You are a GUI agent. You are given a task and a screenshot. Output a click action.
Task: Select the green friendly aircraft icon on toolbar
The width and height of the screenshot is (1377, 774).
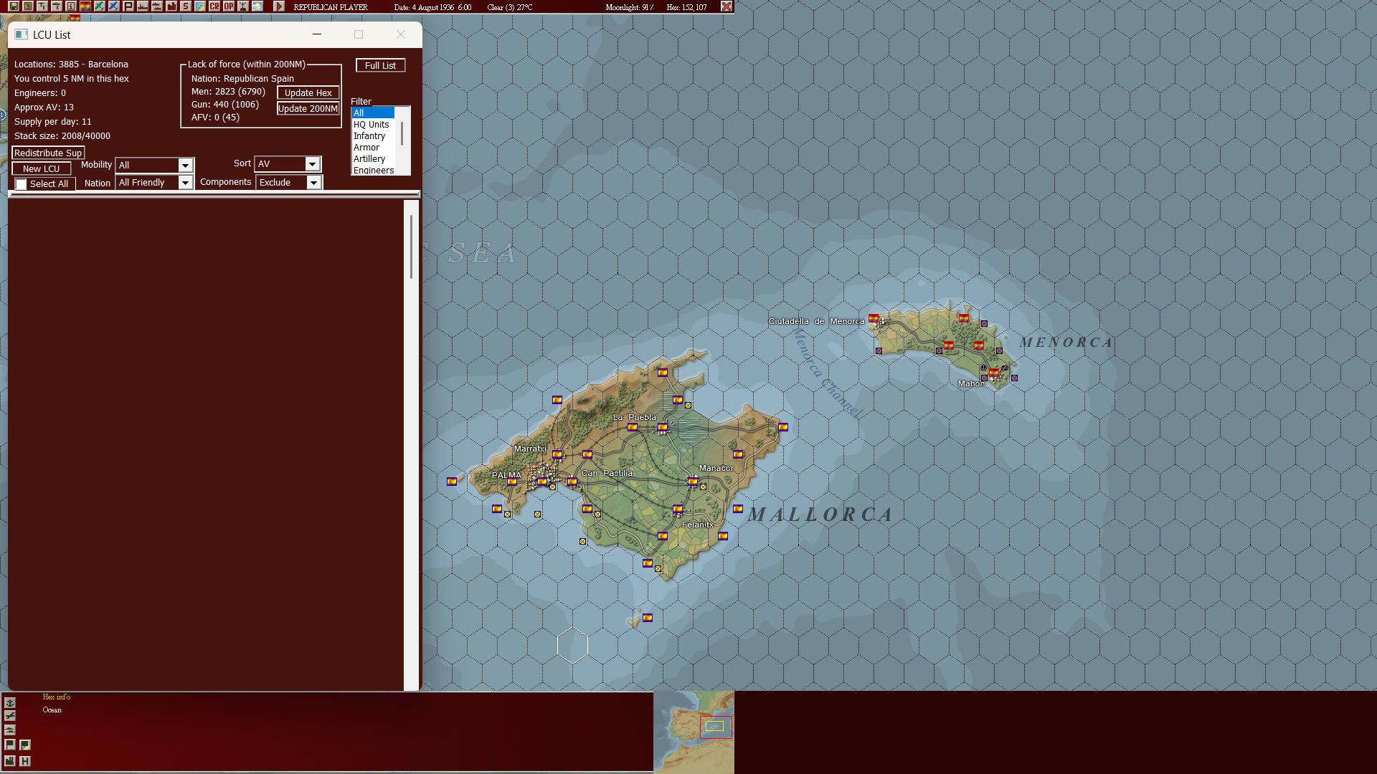(98, 6)
